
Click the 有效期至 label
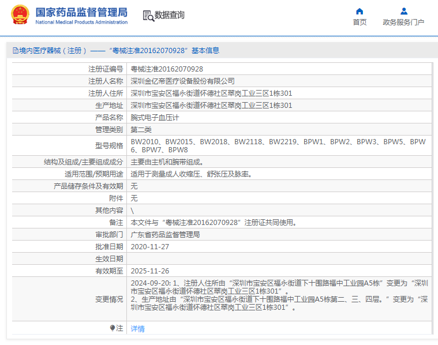tap(109, 271)
